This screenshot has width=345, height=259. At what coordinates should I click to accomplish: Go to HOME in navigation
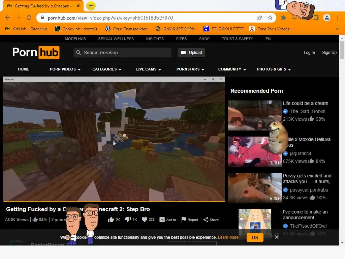(x=24, y=69)
